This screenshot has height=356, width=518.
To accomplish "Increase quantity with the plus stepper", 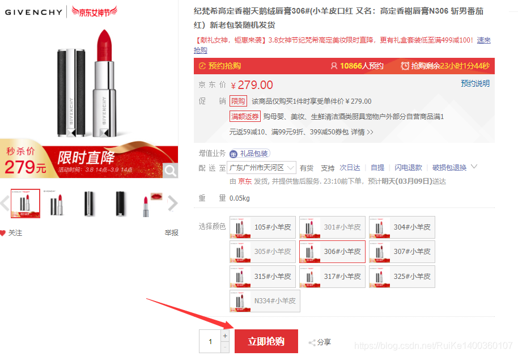I will pyautogui.click(x=225, y=336).
